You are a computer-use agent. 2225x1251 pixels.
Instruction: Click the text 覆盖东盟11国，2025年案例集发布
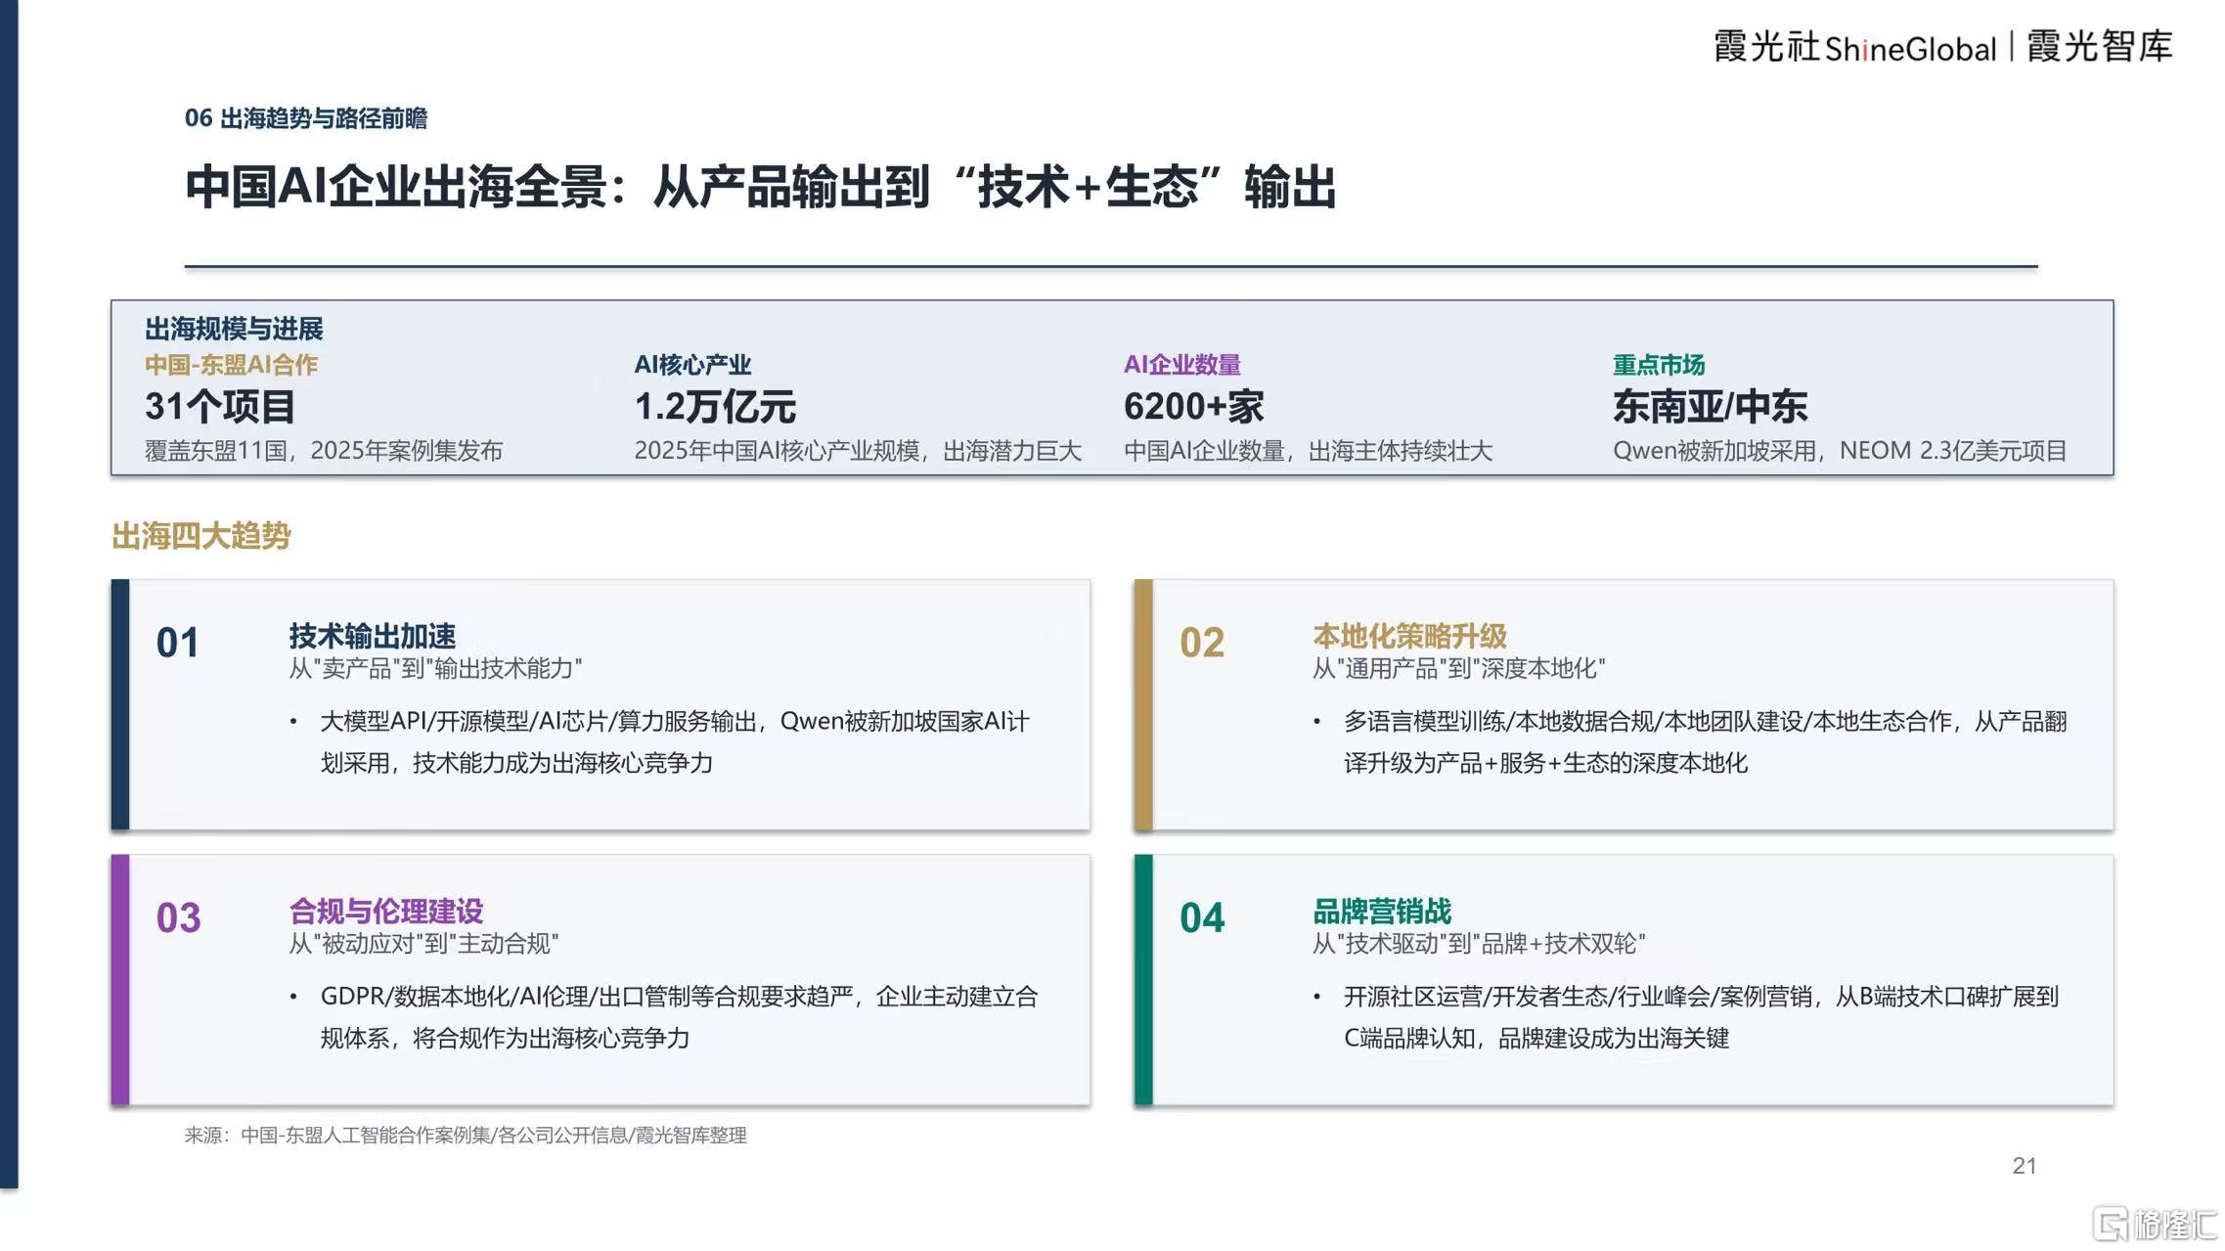(324, 451)
